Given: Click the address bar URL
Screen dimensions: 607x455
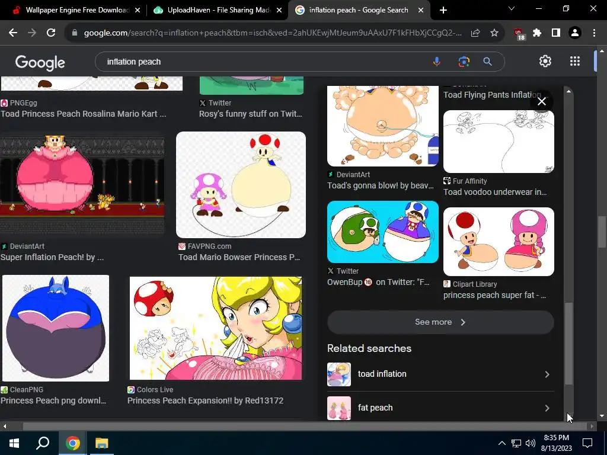Looking at the screenshot, I should 273,33.
